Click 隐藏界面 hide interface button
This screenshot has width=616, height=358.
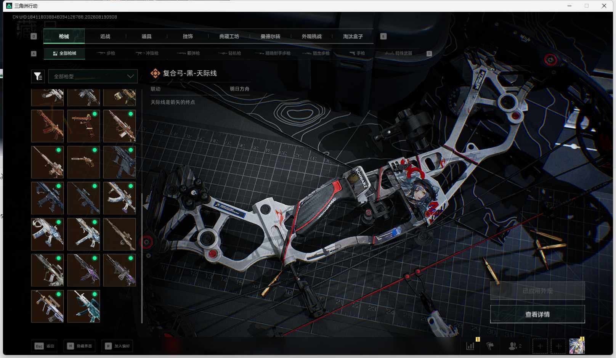(x=80, y=346)
